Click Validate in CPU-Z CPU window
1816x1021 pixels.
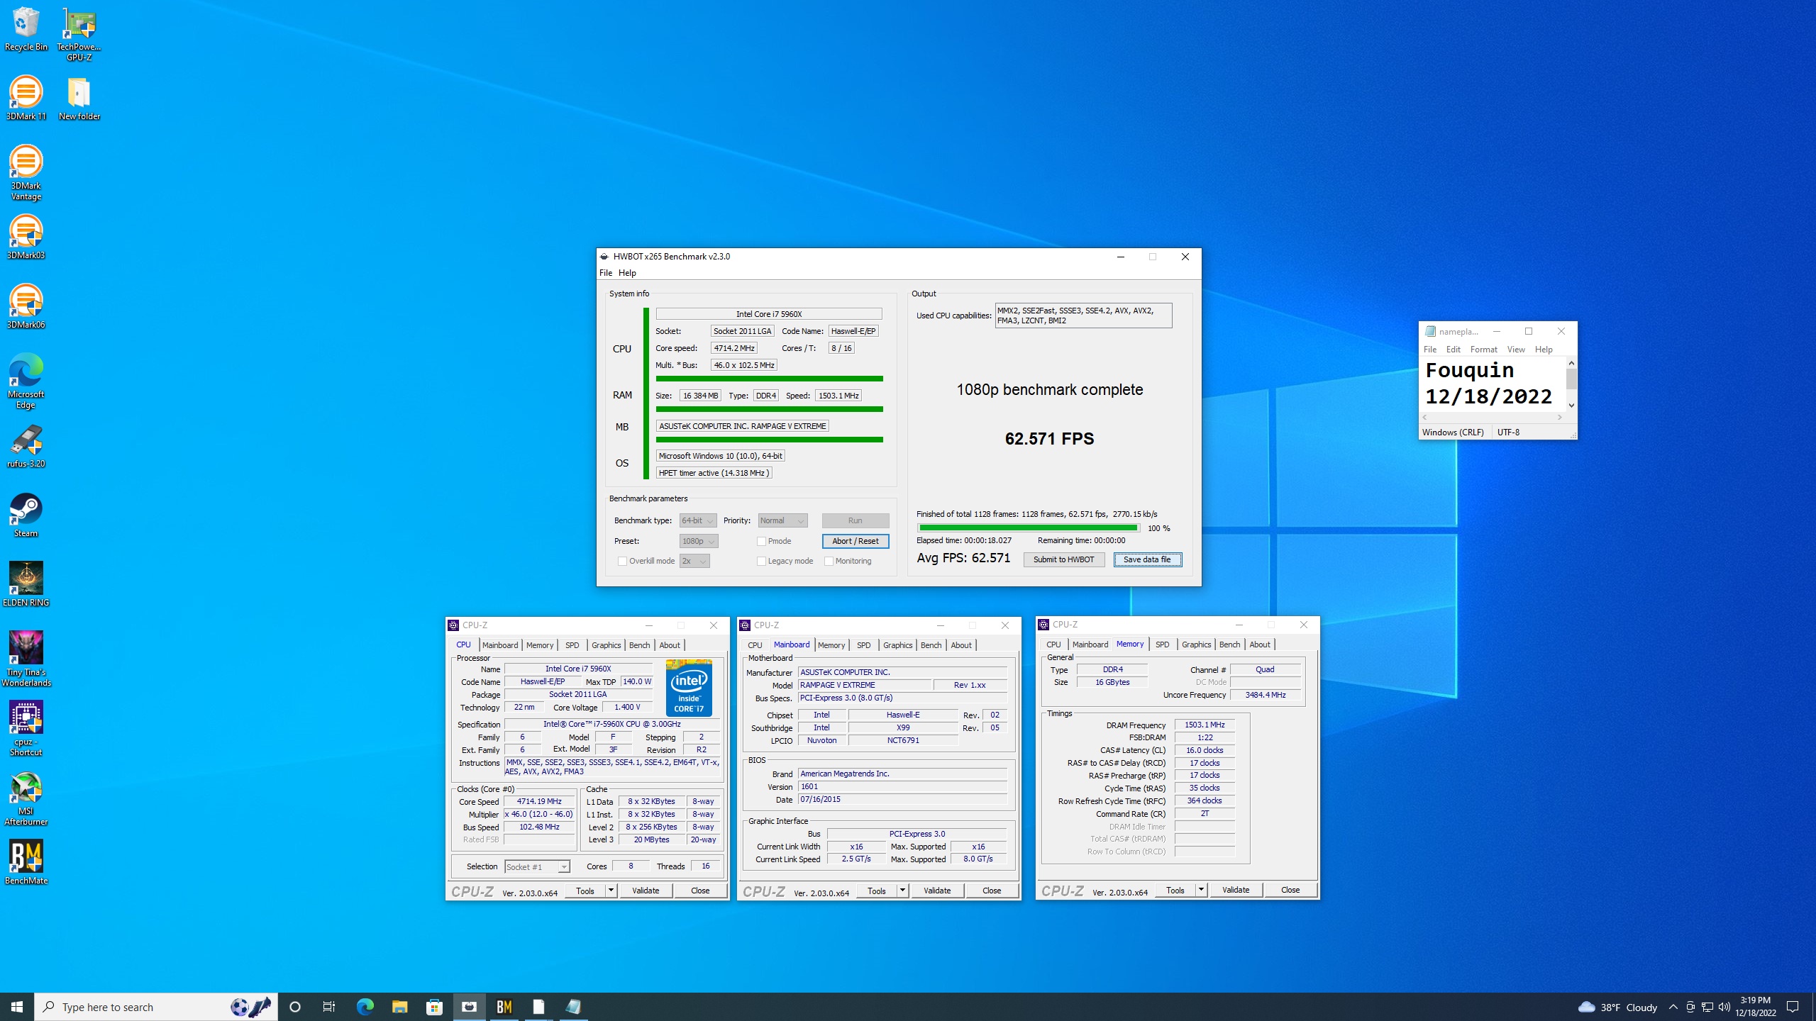(646, 891)
